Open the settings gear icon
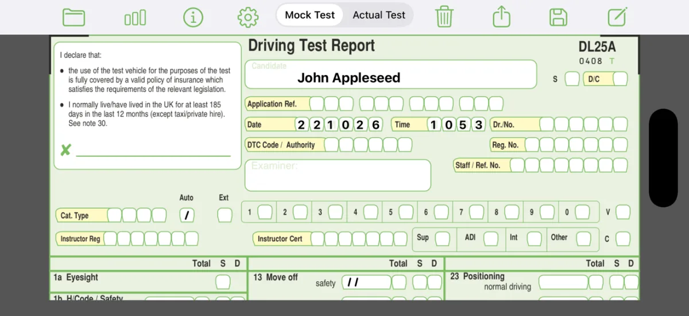Screen dimensions: 689x316 pyautogui.click(x=248, y=17)
